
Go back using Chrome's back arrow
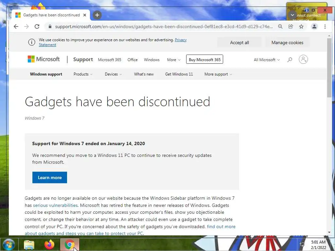pos(16,26)
